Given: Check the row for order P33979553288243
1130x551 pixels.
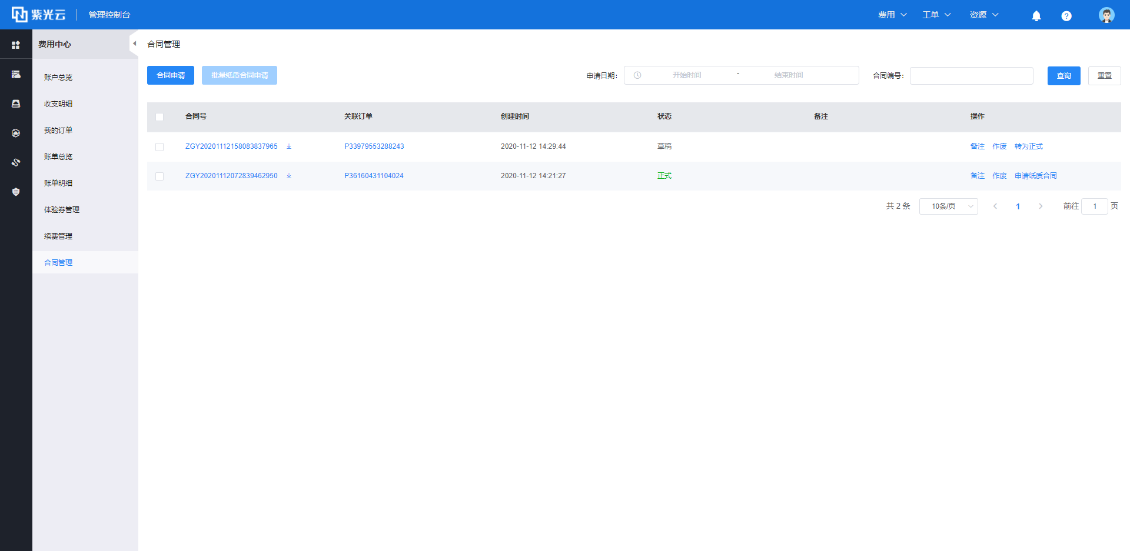Looking at the screenshot, I should [159, 147].
